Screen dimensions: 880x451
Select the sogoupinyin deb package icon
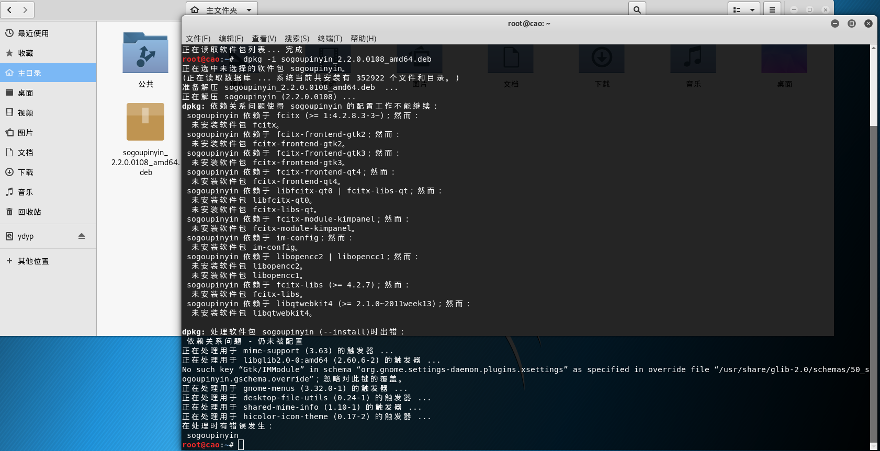click(145, 122)
